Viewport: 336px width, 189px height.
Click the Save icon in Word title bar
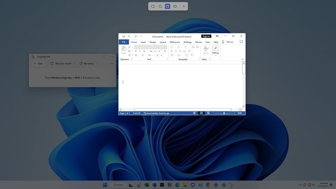pyautogui.click(x=123, y=36)
